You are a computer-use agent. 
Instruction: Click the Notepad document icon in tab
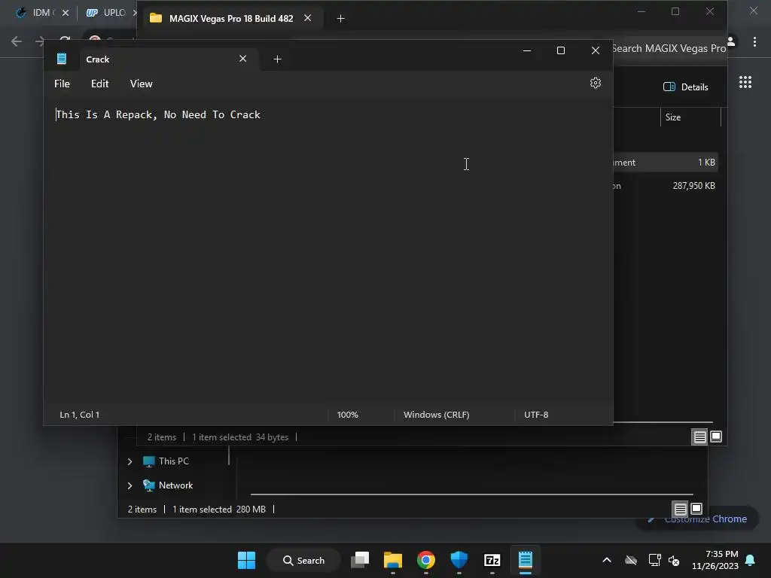62,59
